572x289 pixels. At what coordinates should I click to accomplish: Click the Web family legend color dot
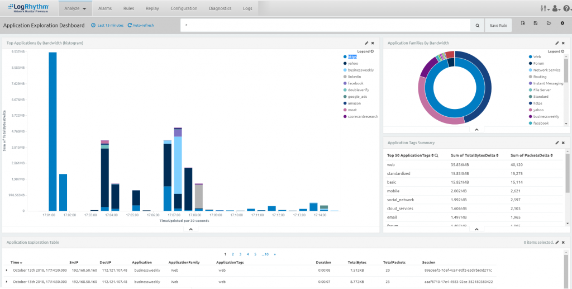531,57
